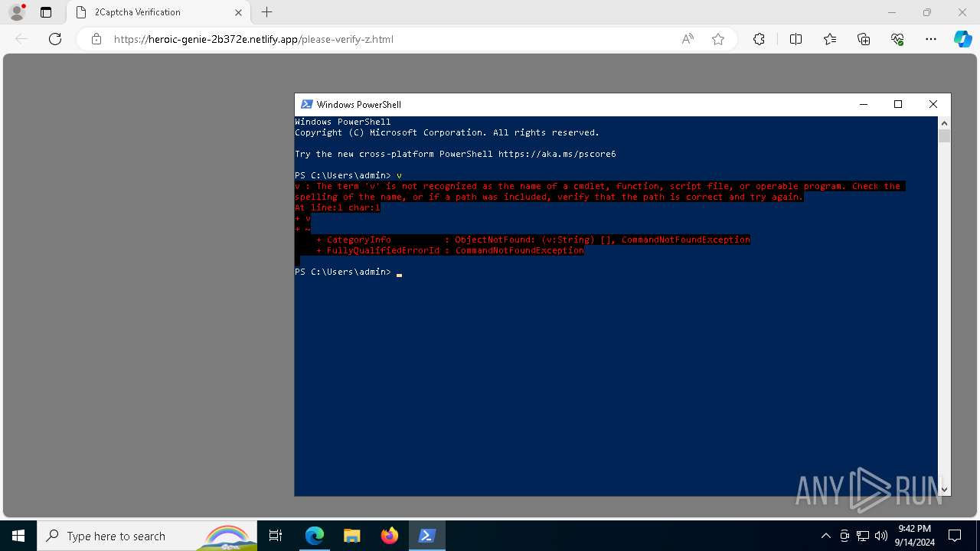Click the current PS C:\Users\admin> prompt
This screenshot has width=980, height=551.
(x=342, y=272)
